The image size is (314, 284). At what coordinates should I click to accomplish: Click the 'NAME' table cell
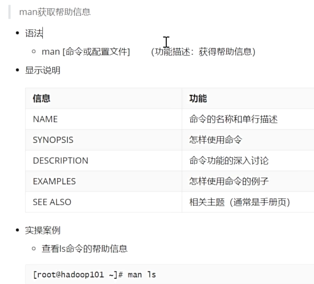point(104,119)
